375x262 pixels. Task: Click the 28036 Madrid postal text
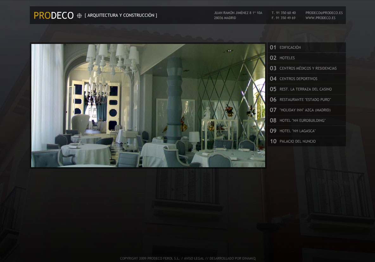225,18
